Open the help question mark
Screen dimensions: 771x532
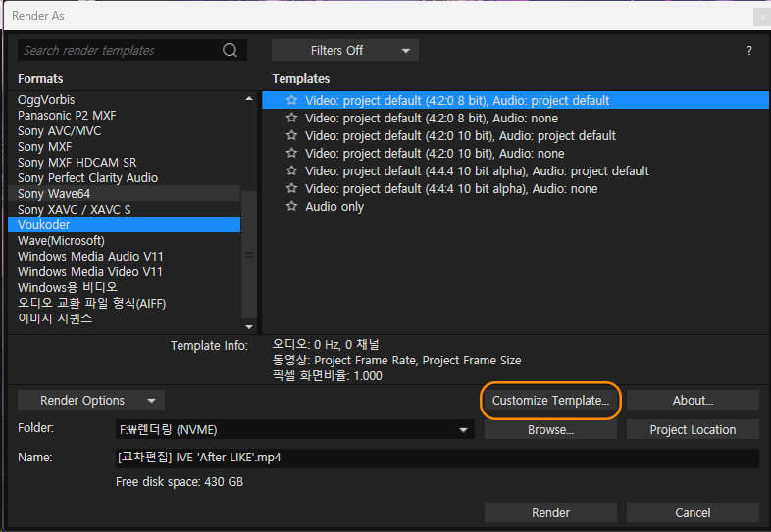coord(748,51)
